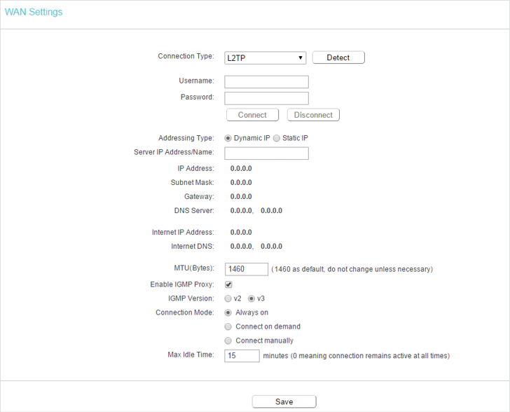Image resolution: width=510 pixels, height=412 pixels.
Task: Click the Internet DNS label
Action: pos(193,247)
